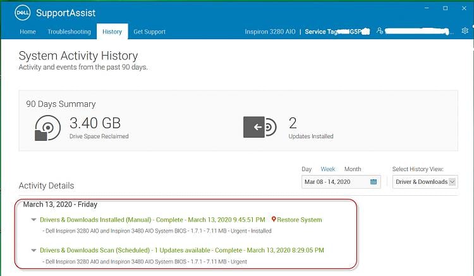The image size is (474, 276).
Task: Click the Updates Installed icon
Action: (x=260, y=127)
